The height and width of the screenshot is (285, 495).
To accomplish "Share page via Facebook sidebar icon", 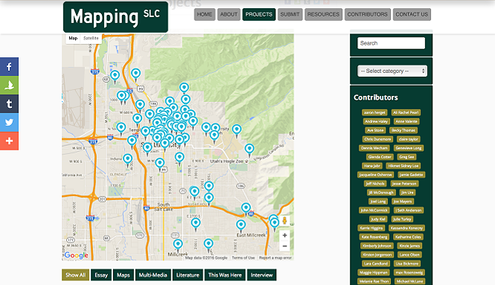I will 9,66.
